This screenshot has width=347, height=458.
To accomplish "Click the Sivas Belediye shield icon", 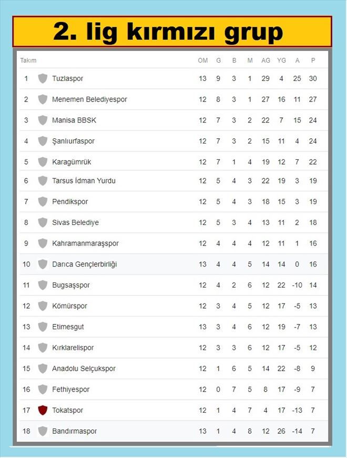I will pyautogui.click(x=43, y=222).
